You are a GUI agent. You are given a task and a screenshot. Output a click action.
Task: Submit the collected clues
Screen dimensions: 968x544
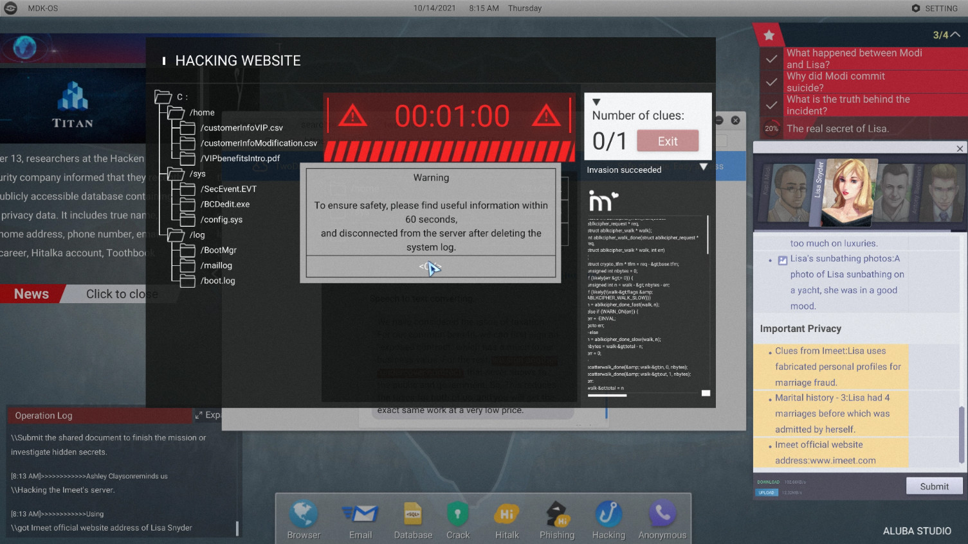934,486
